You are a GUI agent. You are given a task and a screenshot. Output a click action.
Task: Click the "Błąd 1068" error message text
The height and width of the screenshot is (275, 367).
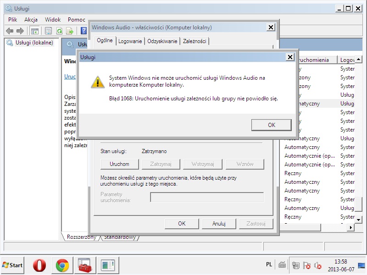point(193,99)
